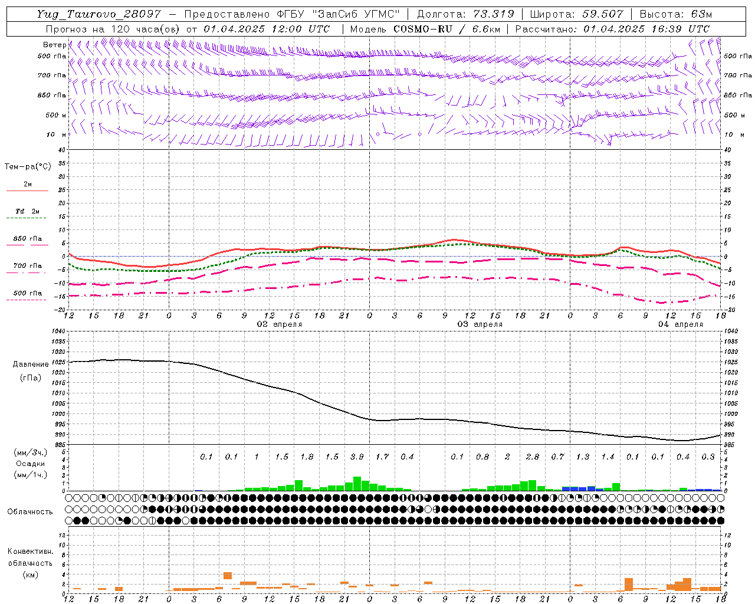Click the 990 label on right pressure axis

point(730,435)
